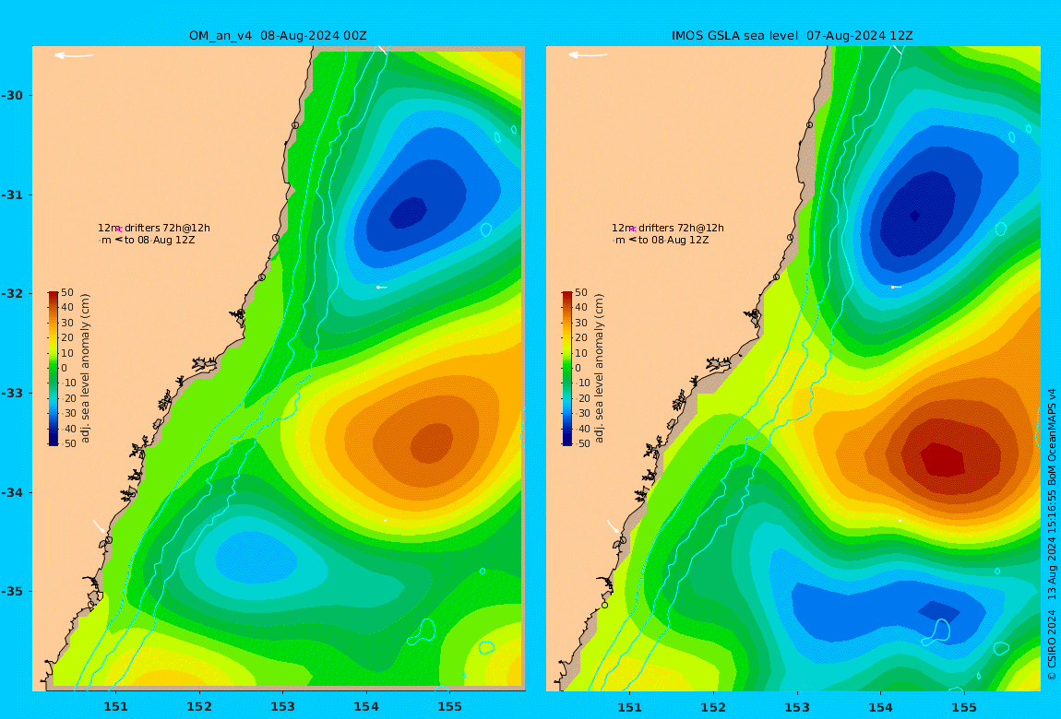Click the 0 tick label on IMOS GSLA colorbar
The width and height of the screenshot is (1061, 719).
pos(578,369)
